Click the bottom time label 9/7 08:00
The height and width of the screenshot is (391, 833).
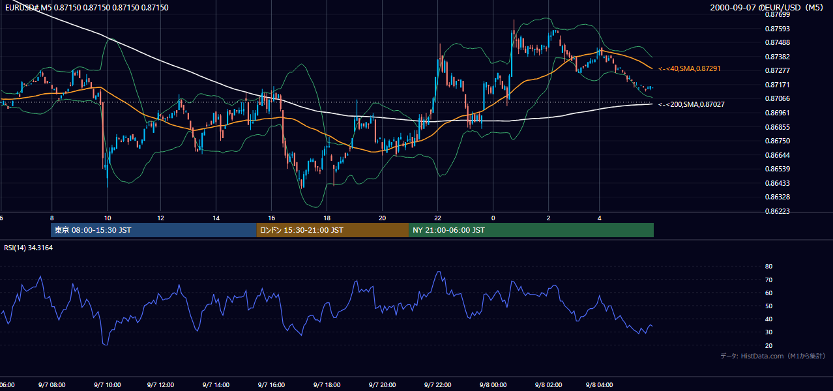pyautogui.click(x=51, y=385)
